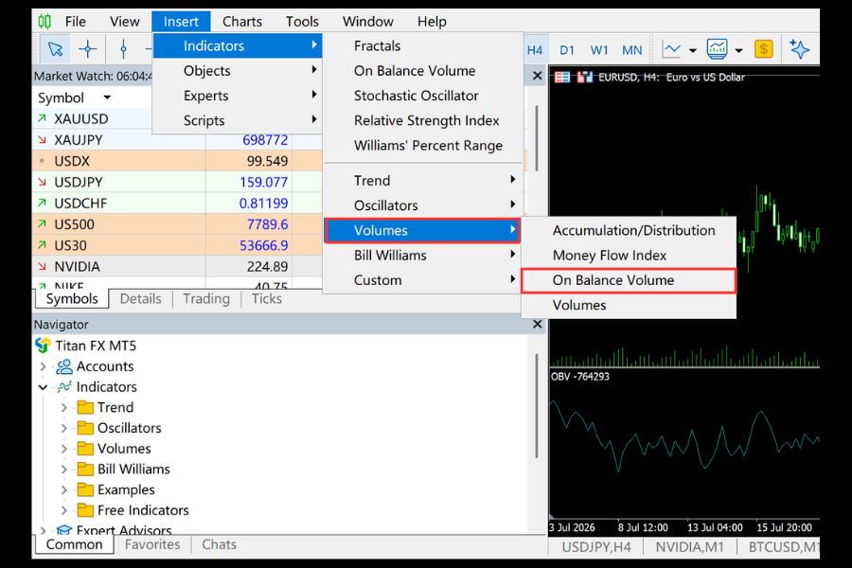Open the Charts menu
852x568 pixels.
tap(241, 22)
